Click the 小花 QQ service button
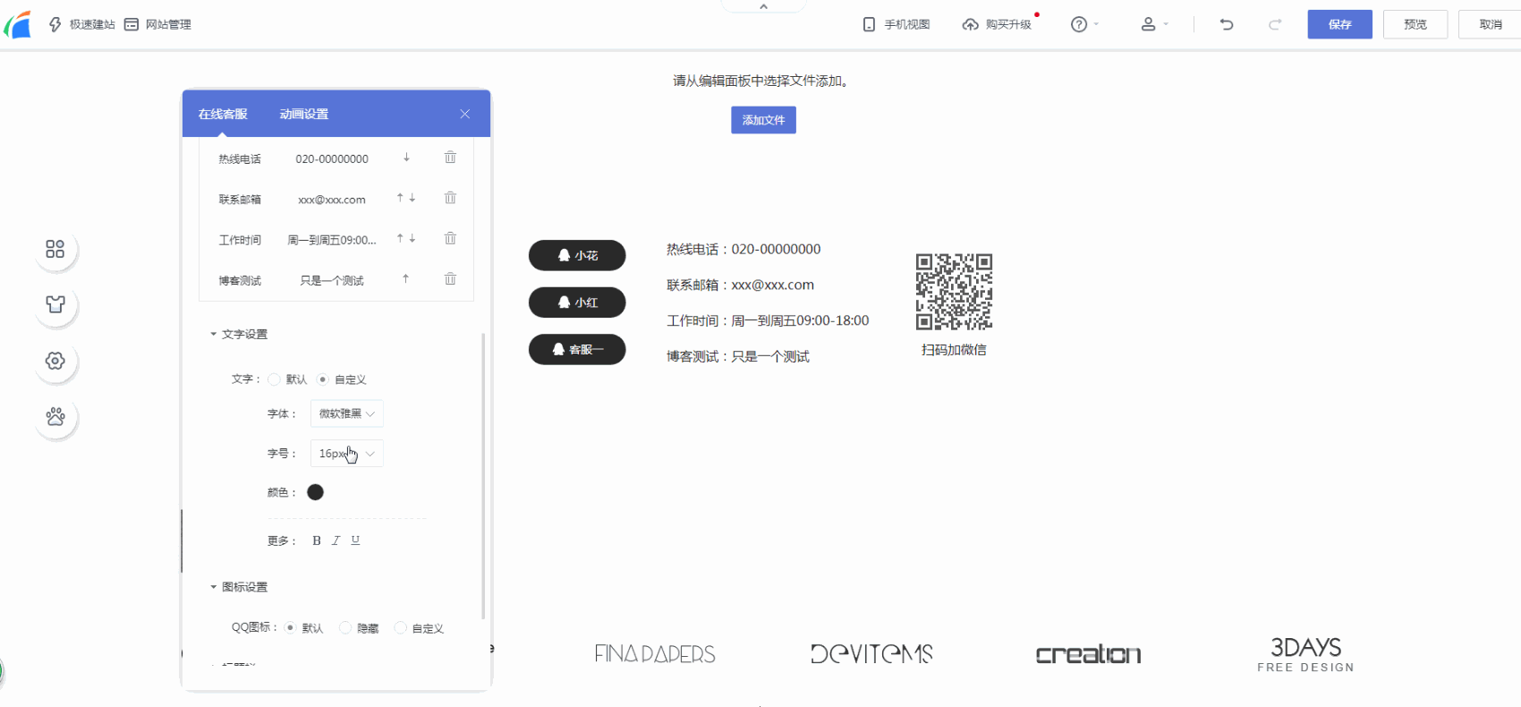Screen dimensions: 1521x707 point(577,255)
